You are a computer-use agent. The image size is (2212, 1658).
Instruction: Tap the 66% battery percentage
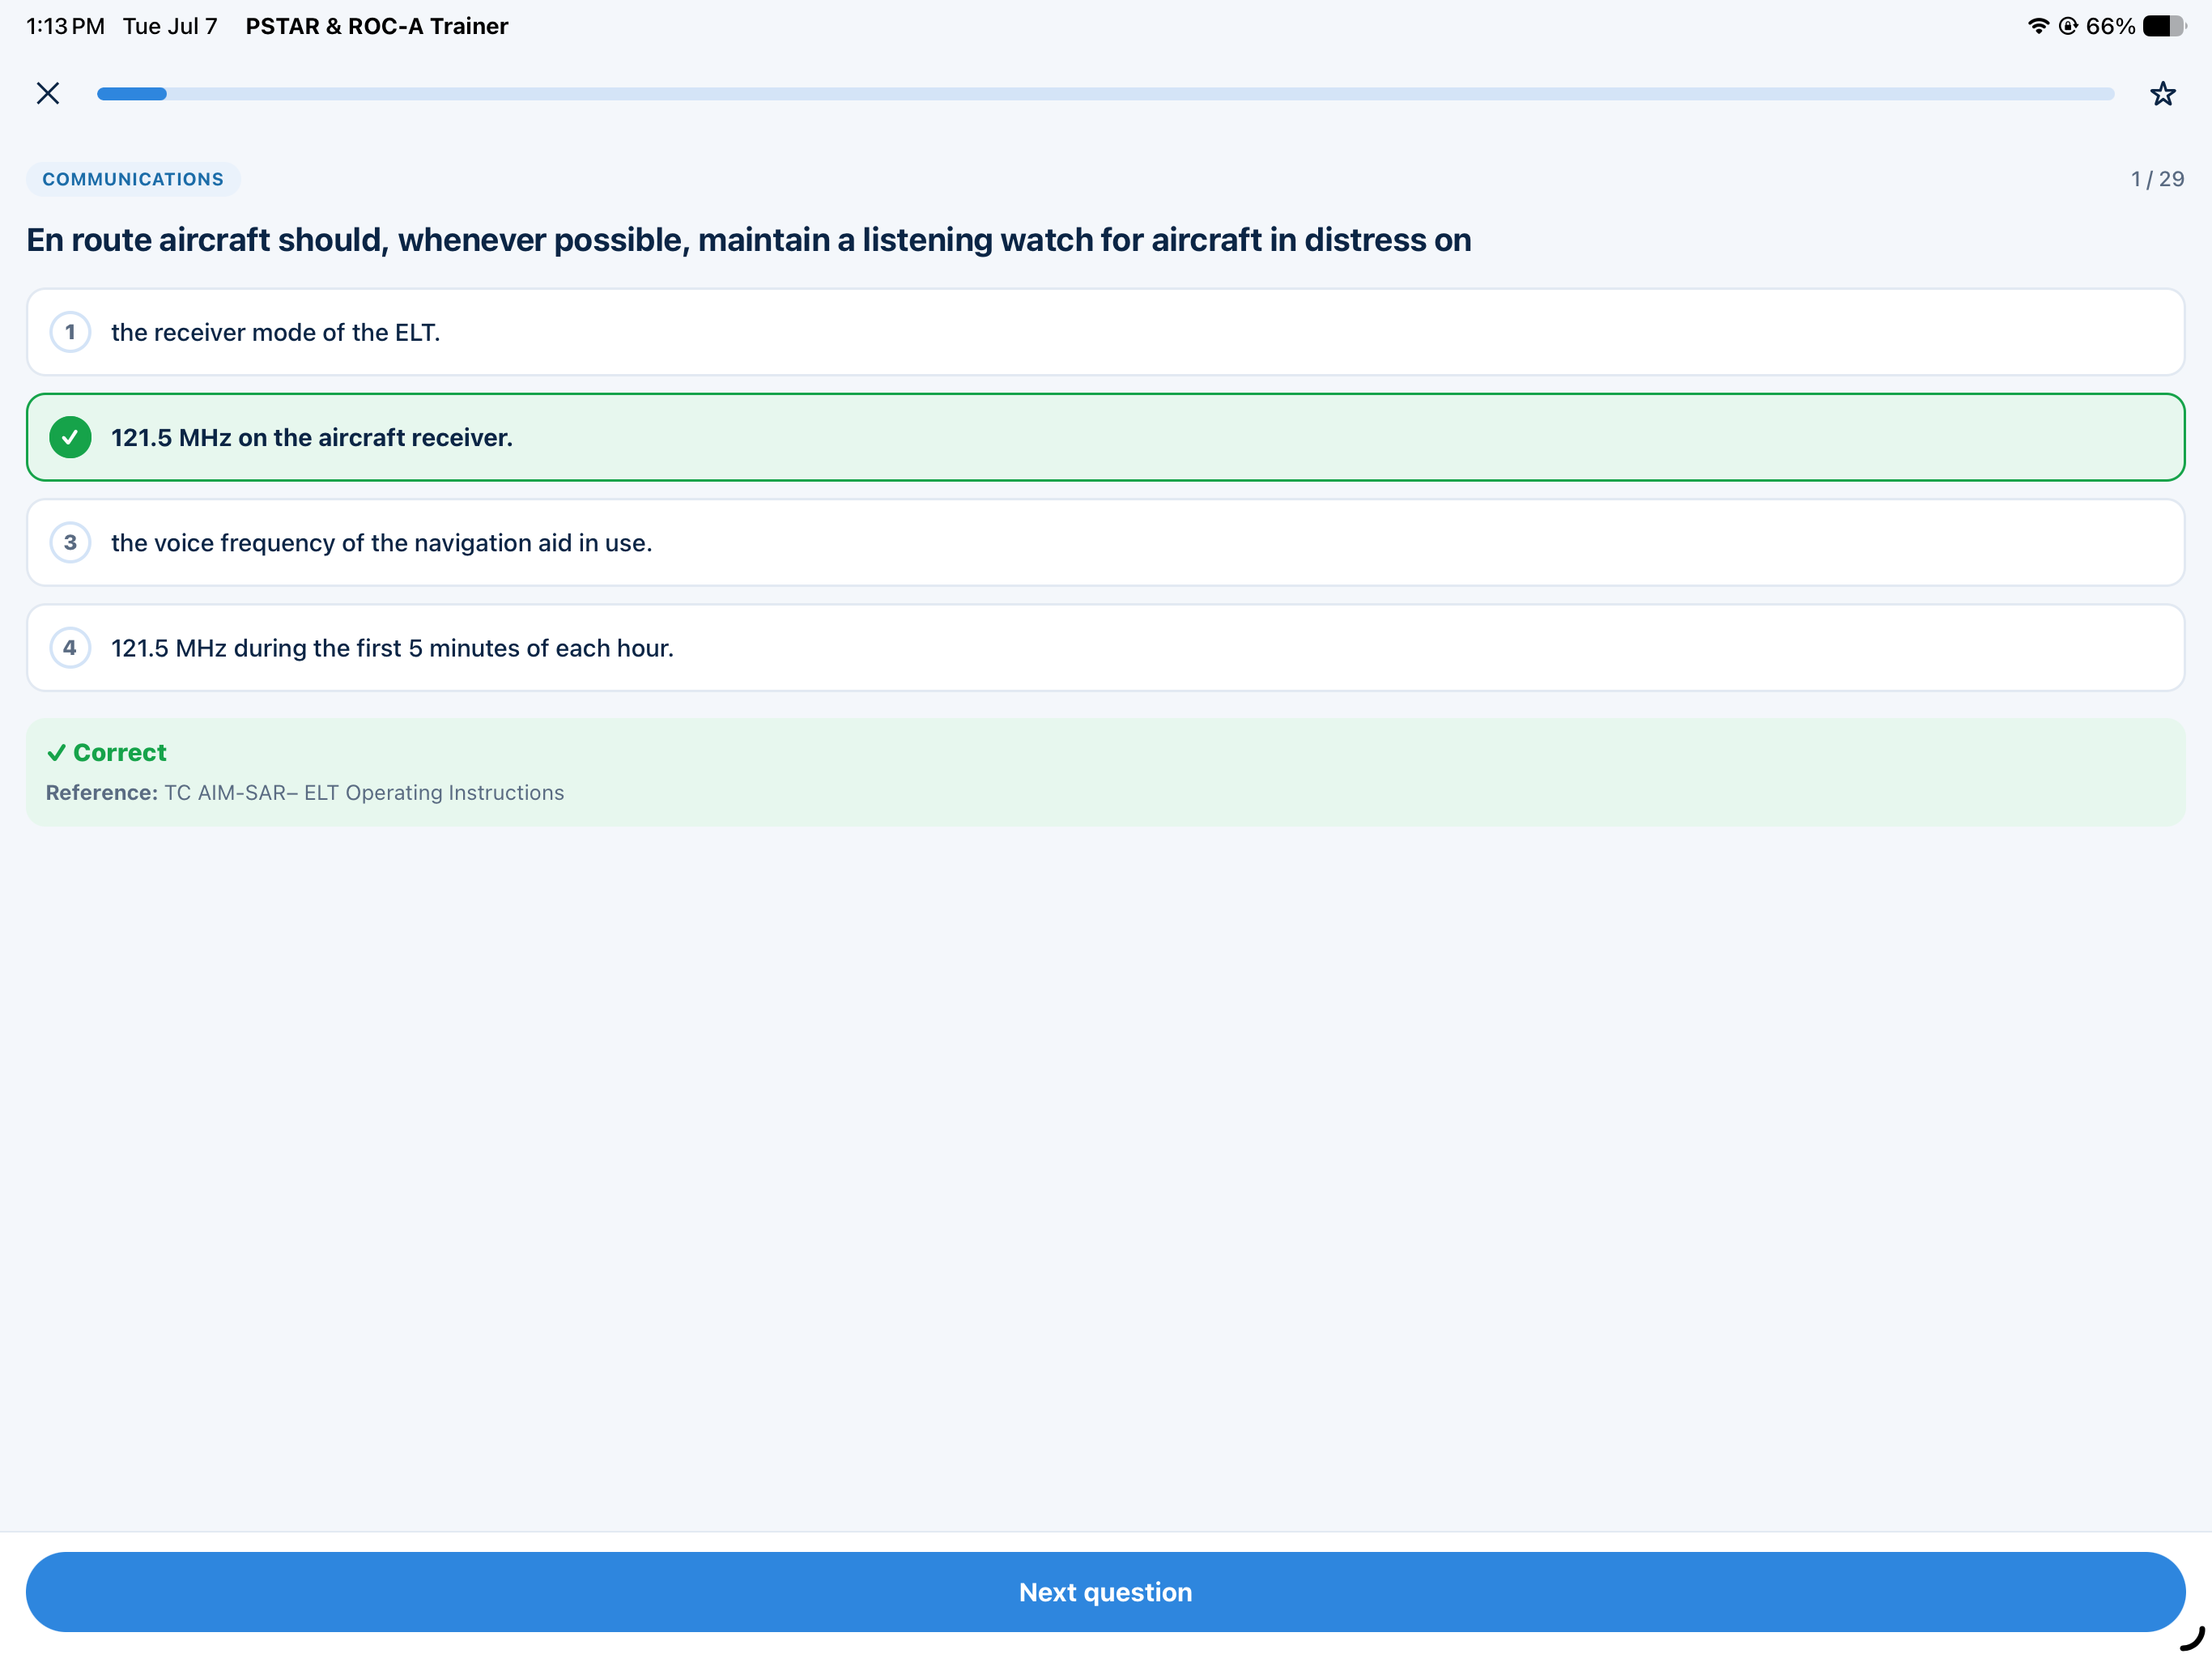point(2110,26)
